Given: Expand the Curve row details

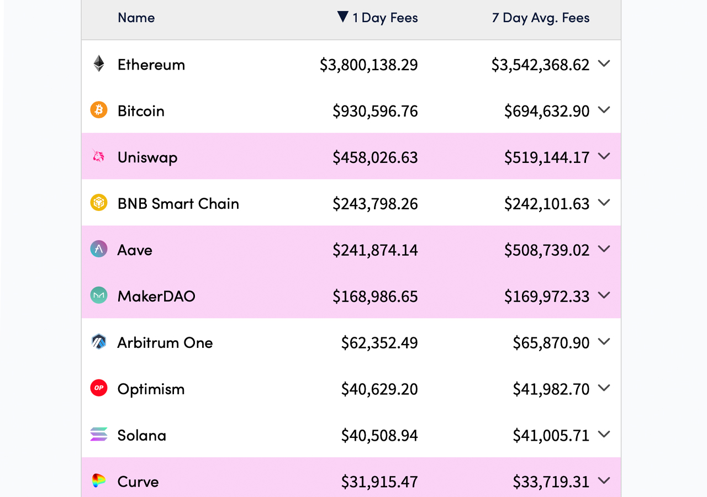Looking at the screenshot, I should (604, 481).
